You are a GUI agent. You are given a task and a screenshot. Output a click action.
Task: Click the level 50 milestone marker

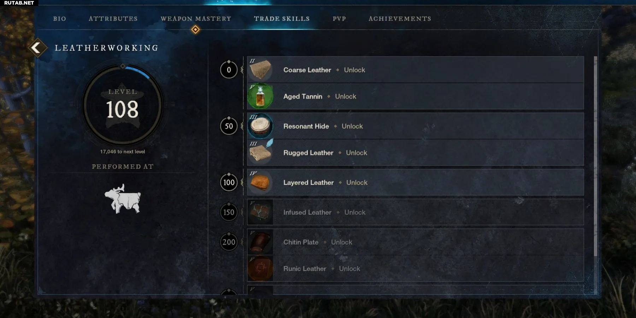point(229,126)
